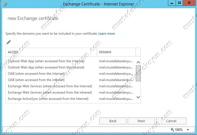
Task: Sort by the DOMAIN column header
Action: [x=116, y=52]
